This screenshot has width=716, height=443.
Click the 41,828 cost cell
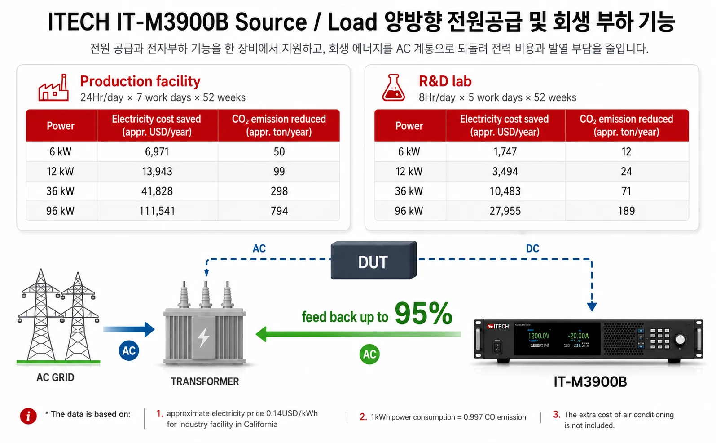[x=157, y=191]
